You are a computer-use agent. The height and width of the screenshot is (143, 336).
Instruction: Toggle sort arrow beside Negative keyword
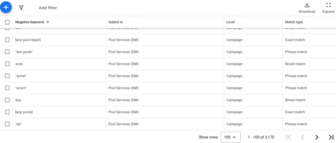[48, 22]
